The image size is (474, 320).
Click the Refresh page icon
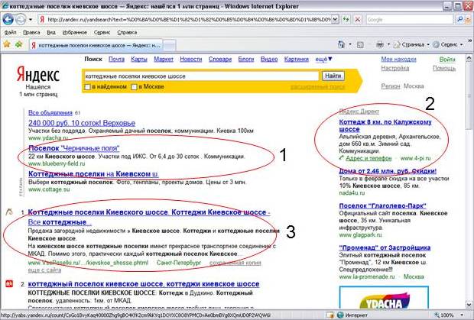tap(346, 20)
